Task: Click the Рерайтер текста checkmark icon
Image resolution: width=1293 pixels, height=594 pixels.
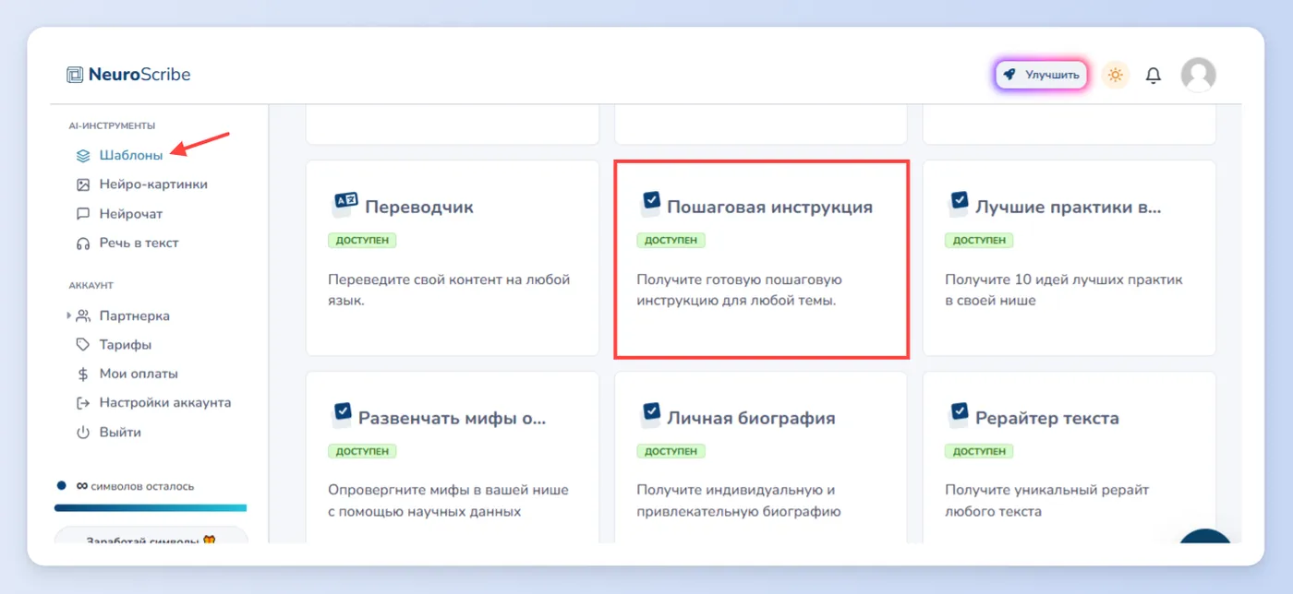Action: pos(959,414)
